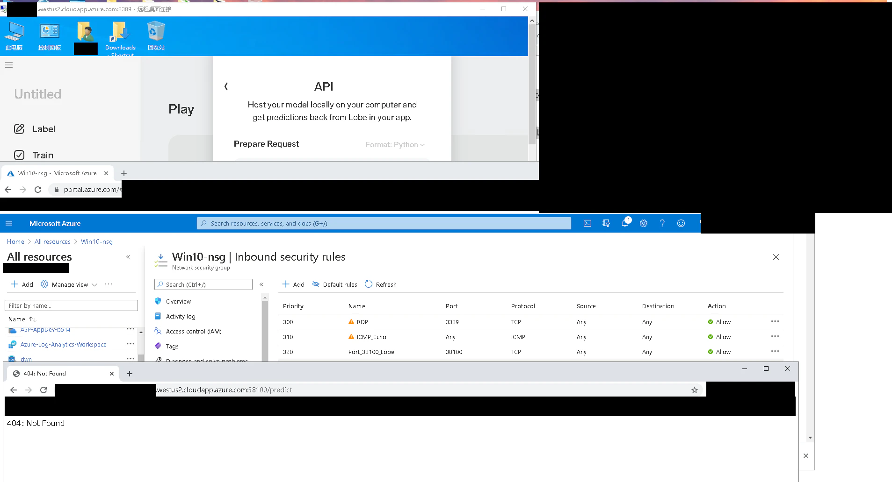
Task: Reload the portal.azure.com browser page
Action: [38, 190]
